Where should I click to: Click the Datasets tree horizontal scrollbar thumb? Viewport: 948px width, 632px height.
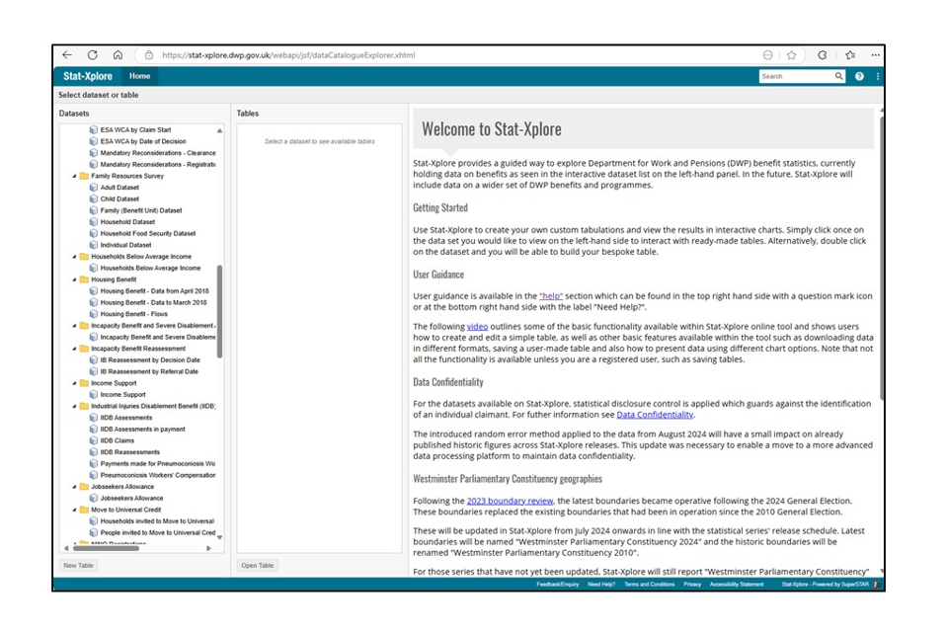pyautogui.click(x=106, y=548)
